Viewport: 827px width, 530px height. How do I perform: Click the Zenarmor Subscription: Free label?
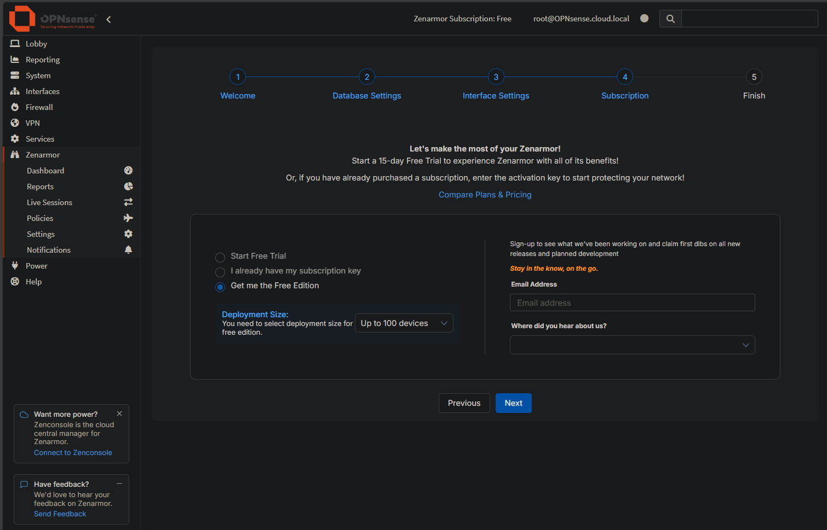point(463,19)
